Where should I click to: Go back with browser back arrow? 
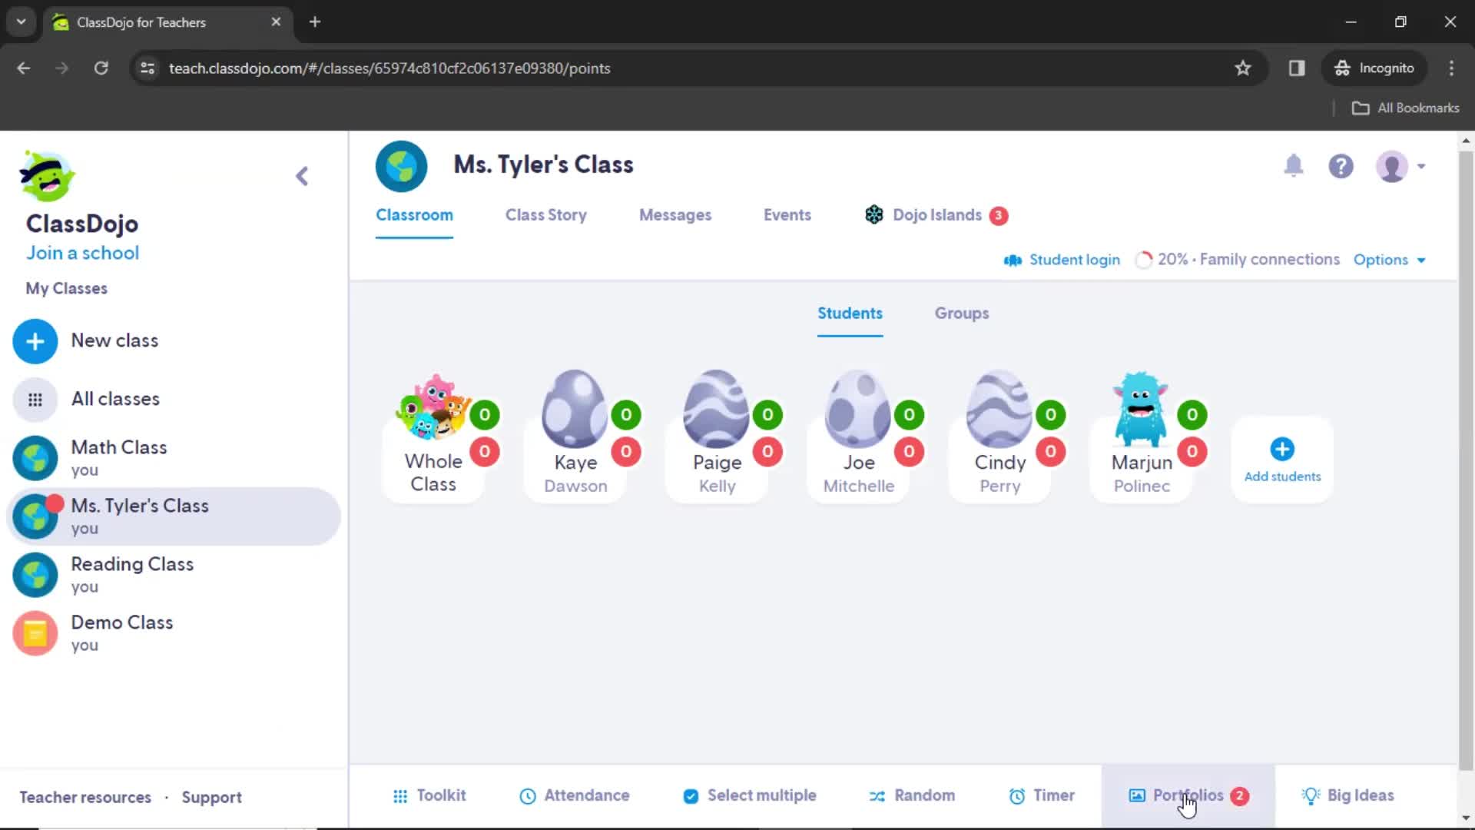[24, 68]
